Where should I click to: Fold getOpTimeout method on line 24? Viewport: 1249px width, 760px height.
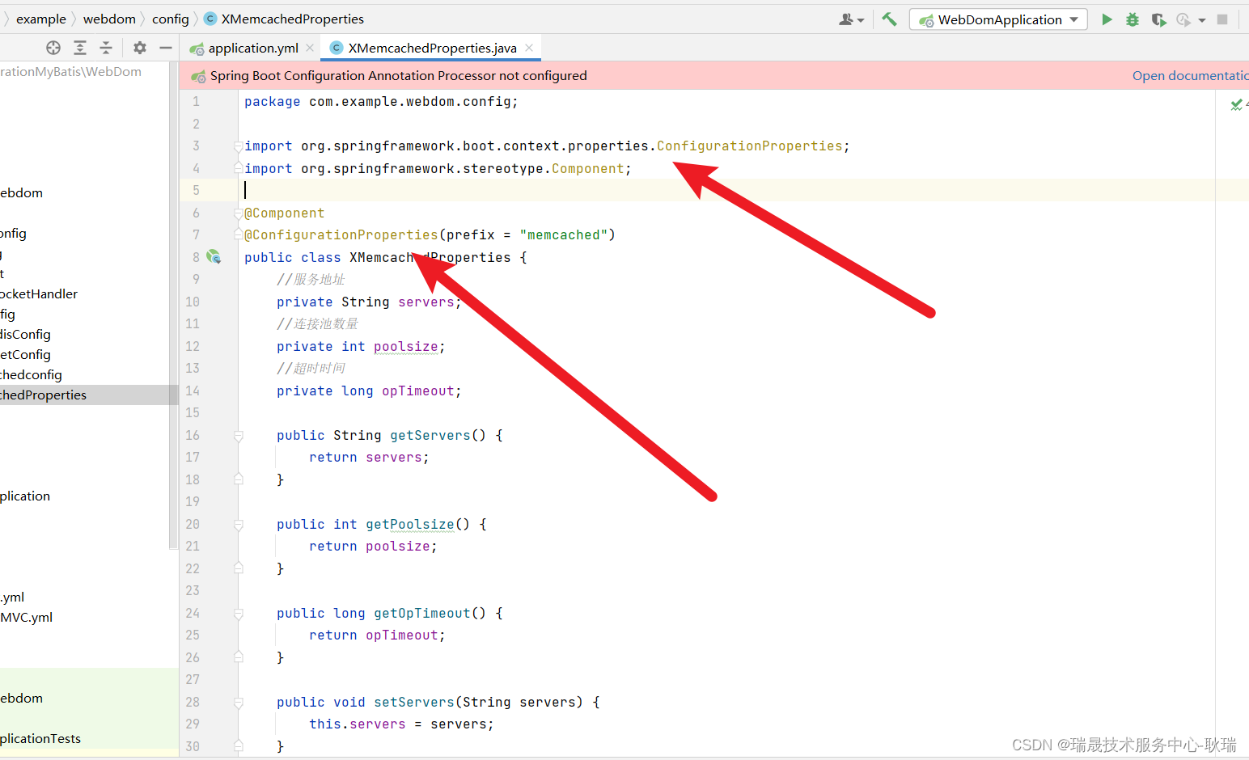239,614
